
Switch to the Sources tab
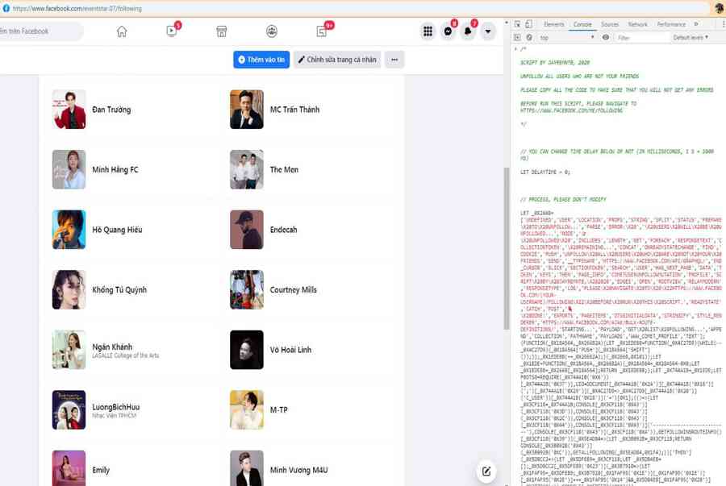coord(610,24)
